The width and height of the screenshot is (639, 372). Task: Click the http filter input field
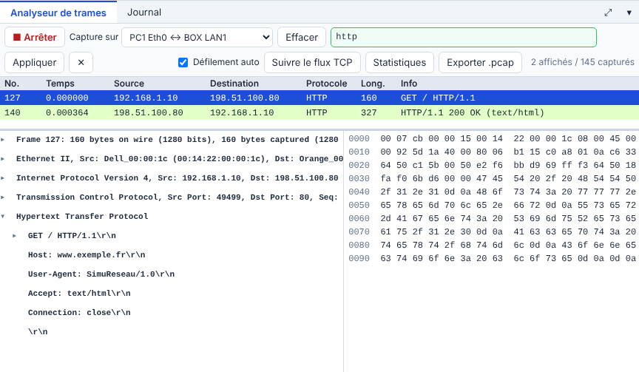coord(464,37)
